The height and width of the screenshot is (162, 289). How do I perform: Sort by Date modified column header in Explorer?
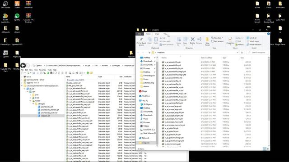pos(206,58)
